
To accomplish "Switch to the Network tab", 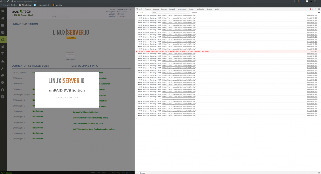I will pos(172,9).
